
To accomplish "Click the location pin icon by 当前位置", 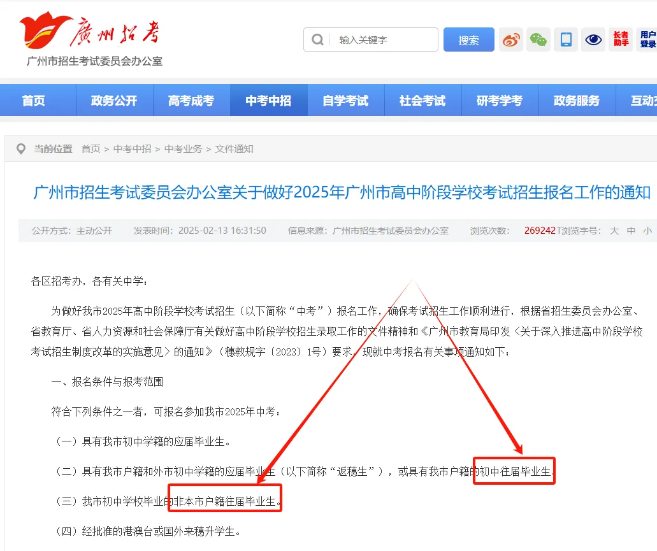I will pyautogui.click(x=20, y=148).
